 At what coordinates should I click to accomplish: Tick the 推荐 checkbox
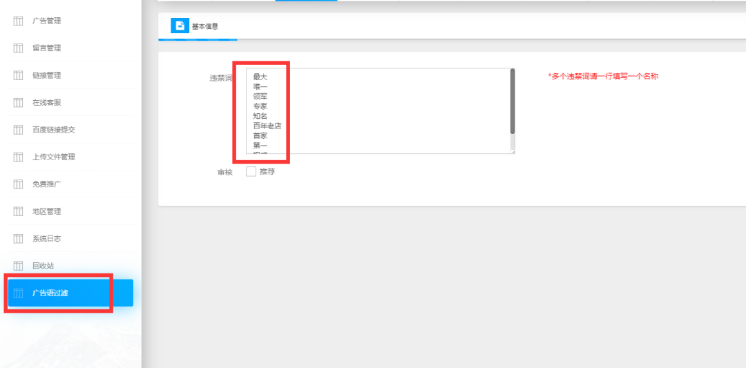tap(251, 171)
